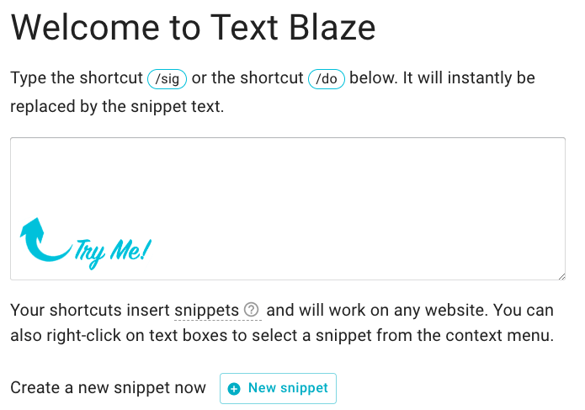The height and width of the screenshot is (410, 585).
Task: Click the /sig shortcut chip
Action: click(167, 78)
